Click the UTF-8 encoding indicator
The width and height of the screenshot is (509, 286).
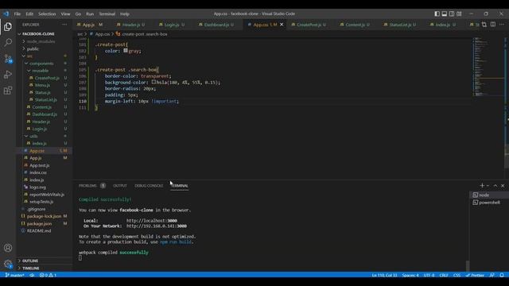[x=429, y=275]
